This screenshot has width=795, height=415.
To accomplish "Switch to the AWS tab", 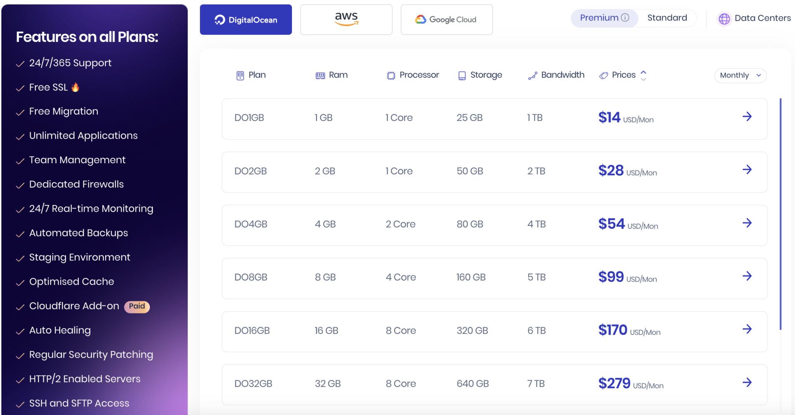I will [346, 19].
